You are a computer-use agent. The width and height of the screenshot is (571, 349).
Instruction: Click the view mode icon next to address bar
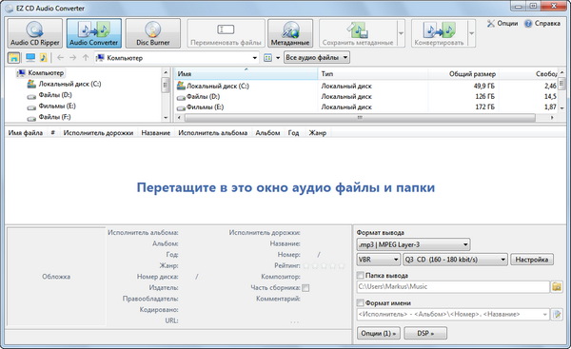click(x=267, y=57)
